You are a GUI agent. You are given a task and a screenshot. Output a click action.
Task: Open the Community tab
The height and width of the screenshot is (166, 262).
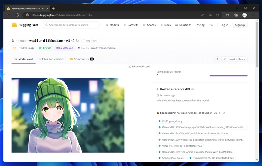coord(82,59)
